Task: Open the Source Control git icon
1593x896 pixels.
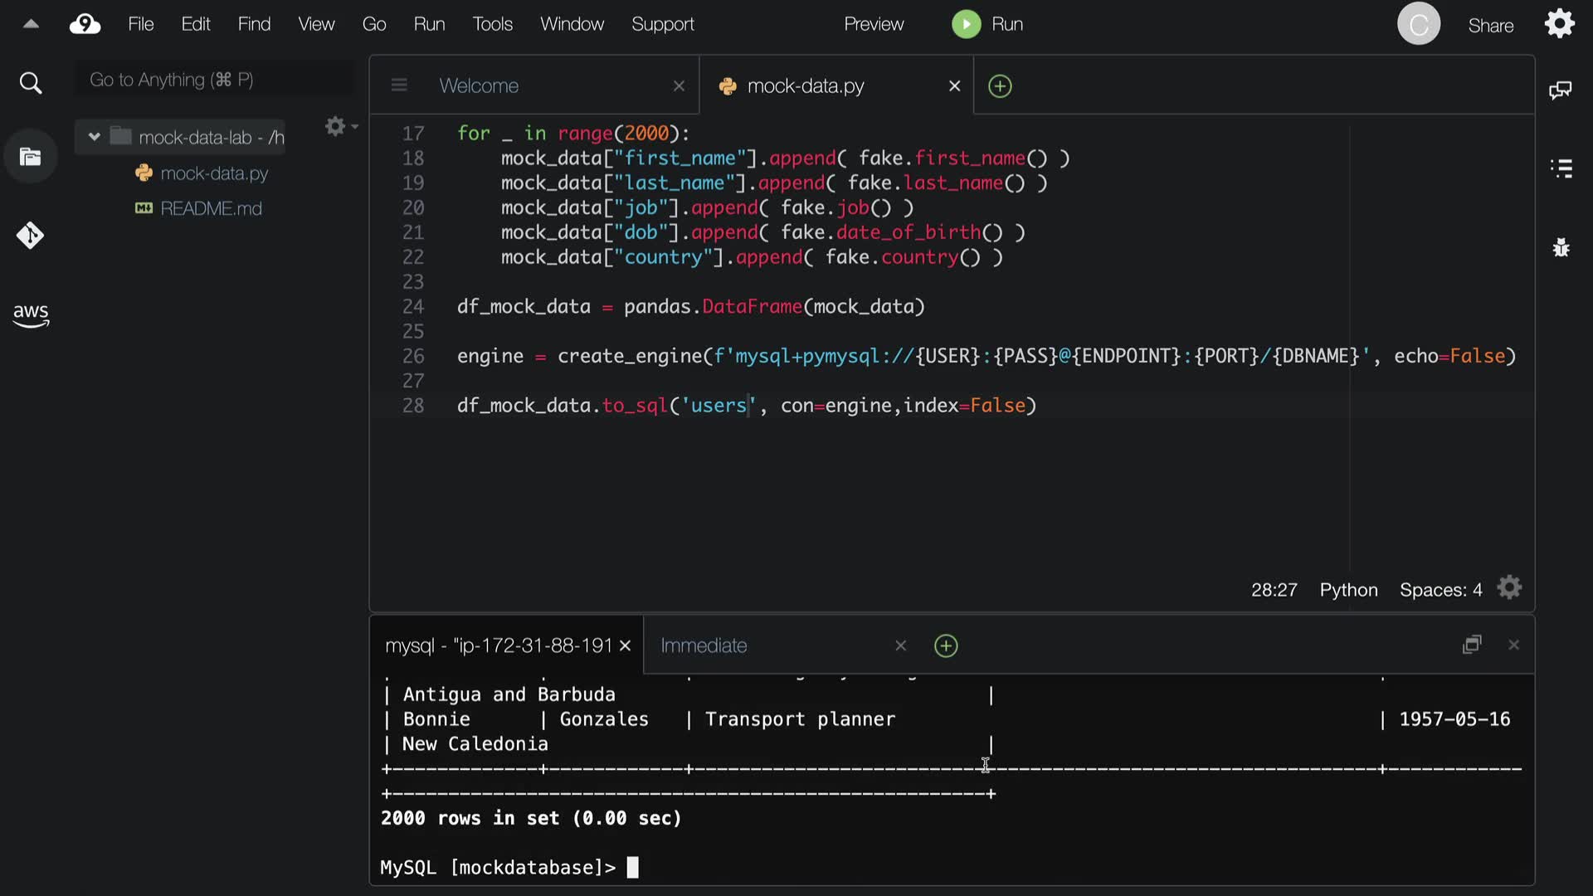Action: tap(31, 236)
